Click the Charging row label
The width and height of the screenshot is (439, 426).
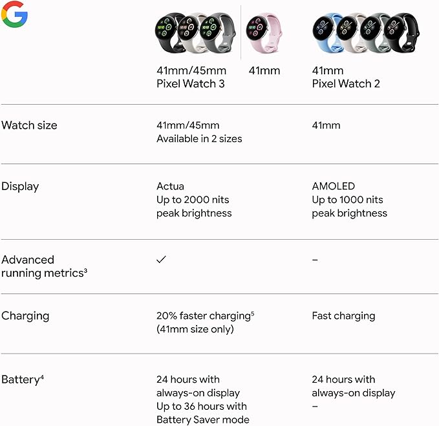click(x=25, y=316)
